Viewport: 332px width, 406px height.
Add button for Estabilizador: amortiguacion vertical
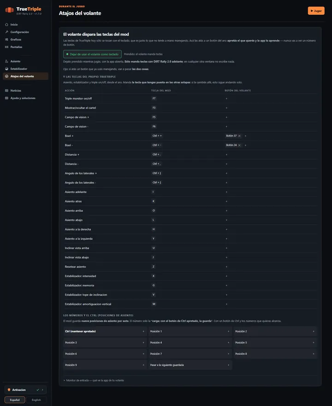[x=226, y=304]
